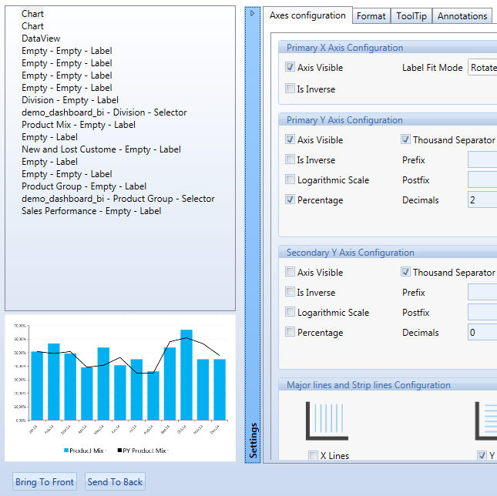The width and height of the screenshot is (497, 496).
Task: Check the X Lines checkbox
Action: coord(313,455)
